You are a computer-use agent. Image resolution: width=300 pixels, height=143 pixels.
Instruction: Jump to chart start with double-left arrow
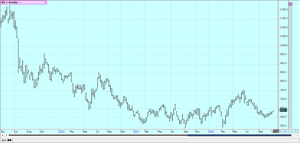tap(2, 135)
